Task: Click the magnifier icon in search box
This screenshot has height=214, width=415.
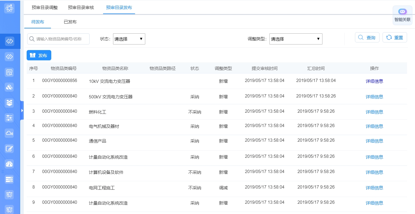Action: 32,39
